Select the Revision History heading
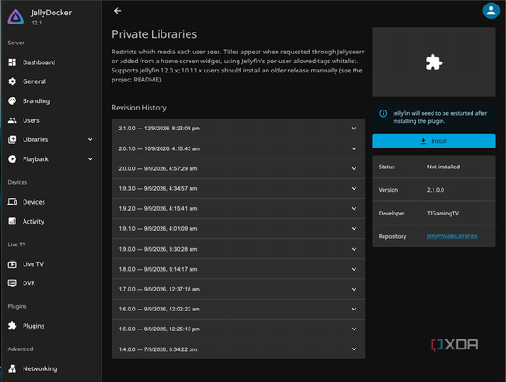Viewport: 506px width, 382px height. point(139,108)
